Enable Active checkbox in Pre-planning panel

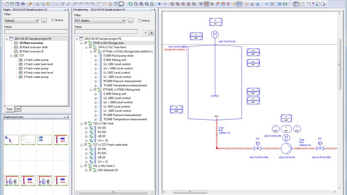[139, 20]
